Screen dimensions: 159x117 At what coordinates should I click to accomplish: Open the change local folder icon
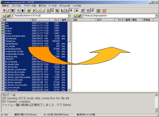9,16
